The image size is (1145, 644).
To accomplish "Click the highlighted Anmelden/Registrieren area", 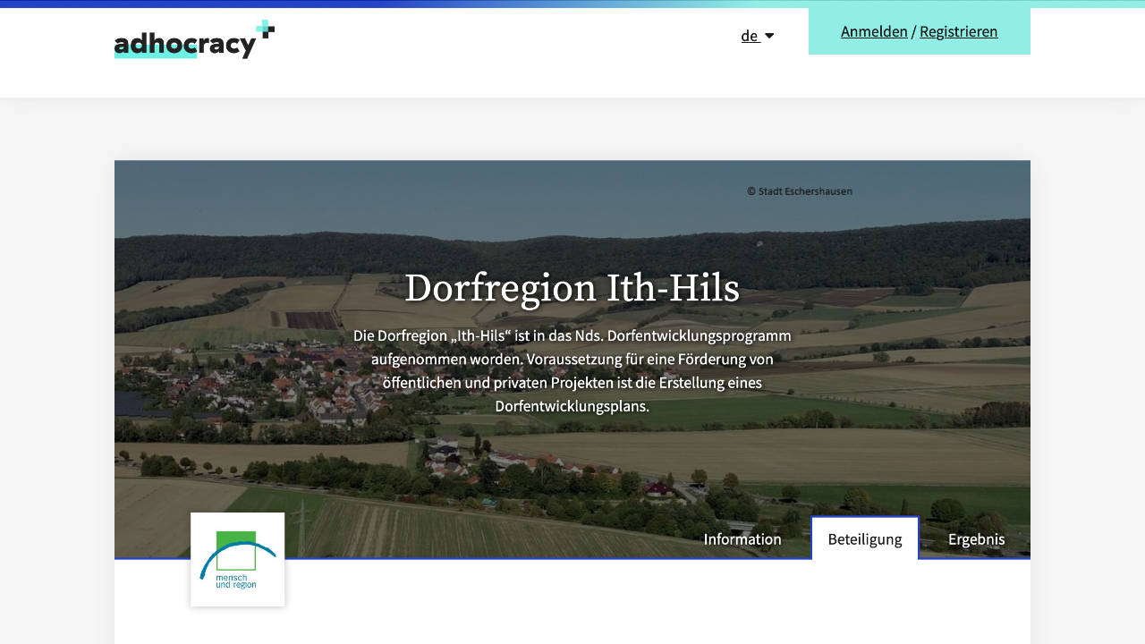I will [x=919, y=31].
